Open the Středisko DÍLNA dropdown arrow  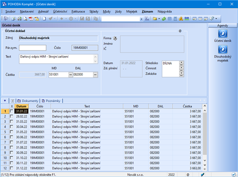click(181, 62)
